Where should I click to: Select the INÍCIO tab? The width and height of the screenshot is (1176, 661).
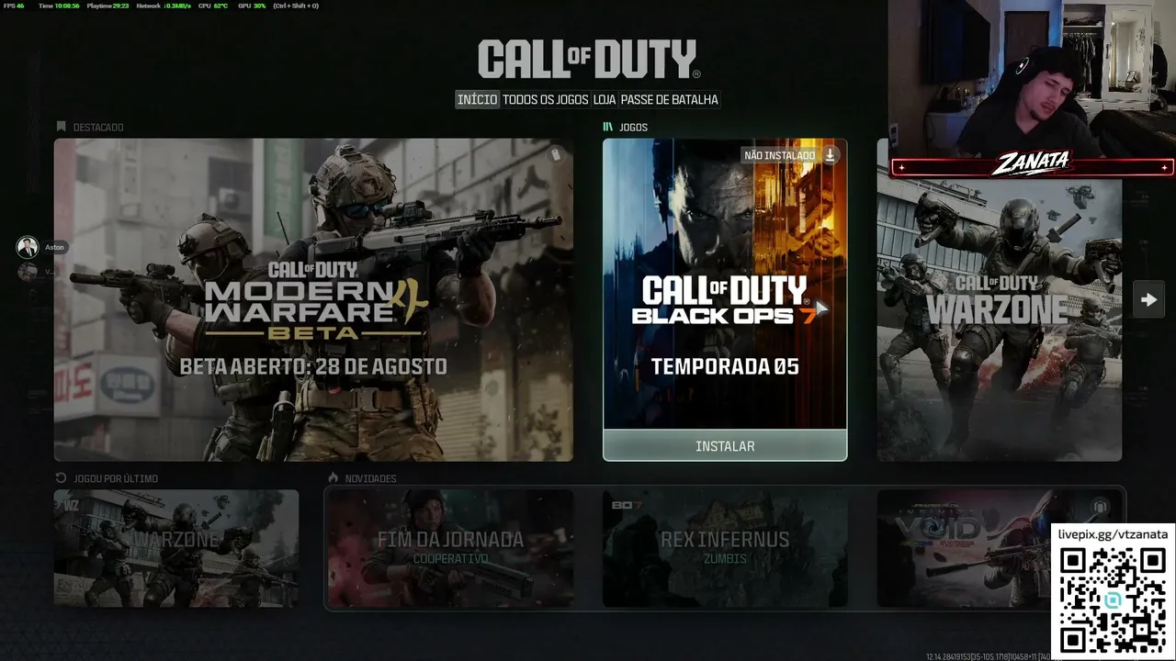pyautogui.click(x=477, y=99)
